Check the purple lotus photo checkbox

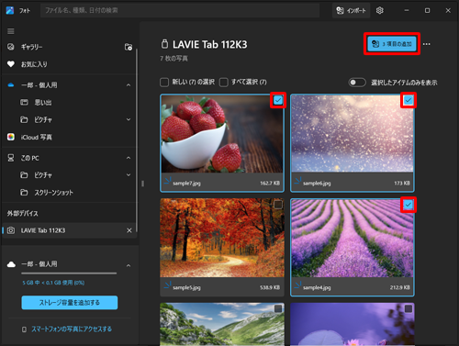coord(409,308)
